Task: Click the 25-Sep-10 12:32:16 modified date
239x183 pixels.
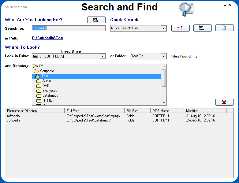Action: coord(200,120)
